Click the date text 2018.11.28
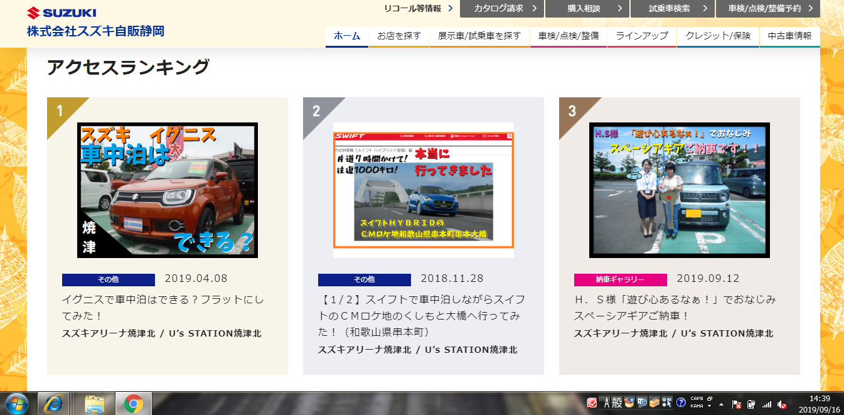 click(452, 279)
